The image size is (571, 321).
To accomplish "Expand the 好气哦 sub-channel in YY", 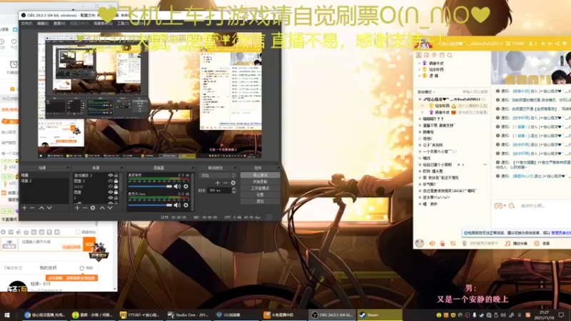I will coord(420,185).
